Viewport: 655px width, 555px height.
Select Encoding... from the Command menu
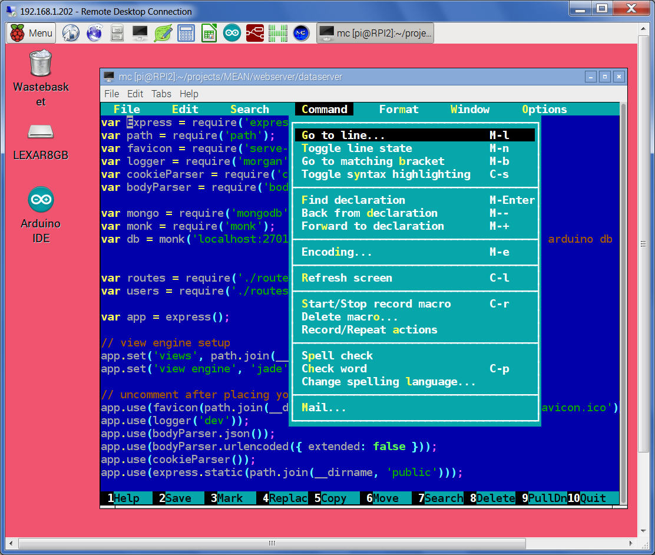pyautogui.click(x=336, y=252)
